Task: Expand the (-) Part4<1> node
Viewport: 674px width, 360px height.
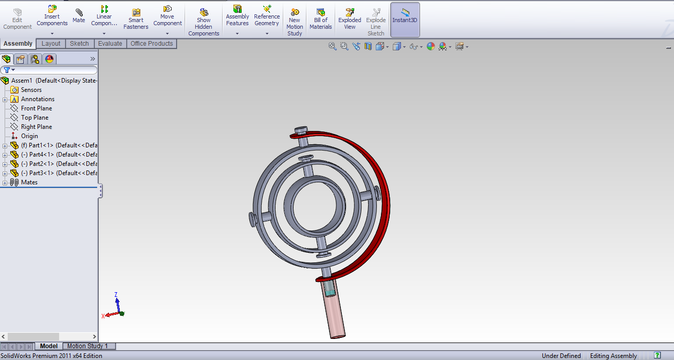Action: (5, 155)
